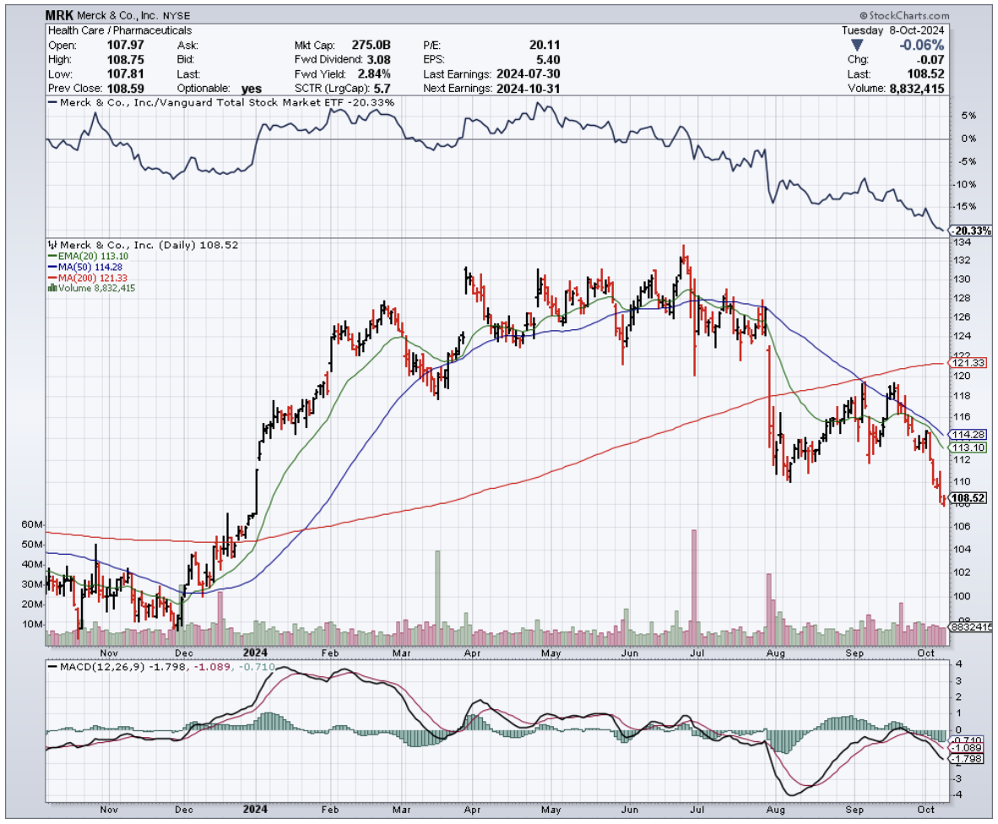Open the StockCharts.com credit link
This screenshot has width=998, height=824.
(903, 15)
